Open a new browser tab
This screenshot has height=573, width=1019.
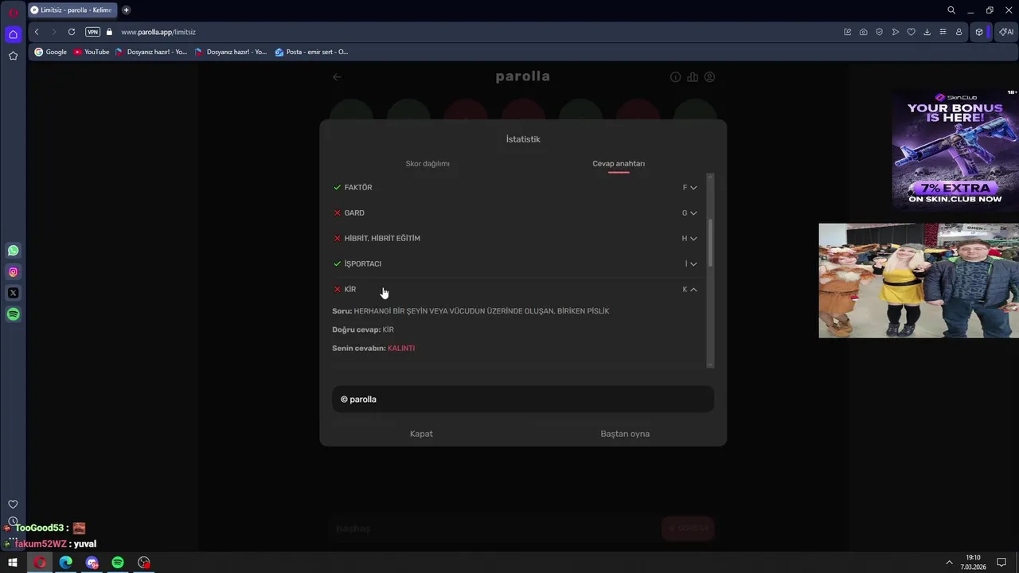coord(126,10)
